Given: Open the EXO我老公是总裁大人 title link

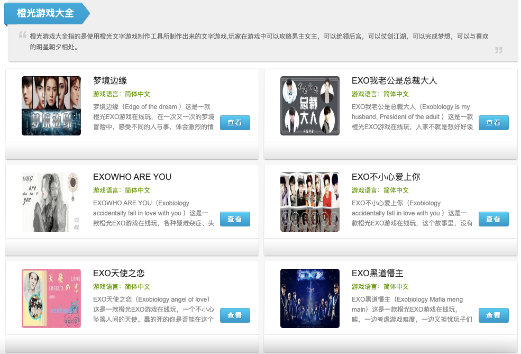Looking at the screenshot, I should click(x=394, y=80).
